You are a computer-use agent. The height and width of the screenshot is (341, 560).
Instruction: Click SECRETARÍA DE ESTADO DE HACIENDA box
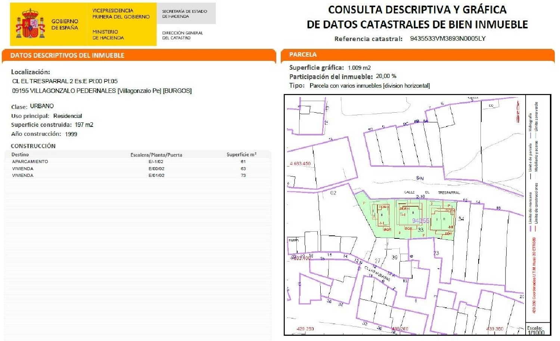click(186, 13)
